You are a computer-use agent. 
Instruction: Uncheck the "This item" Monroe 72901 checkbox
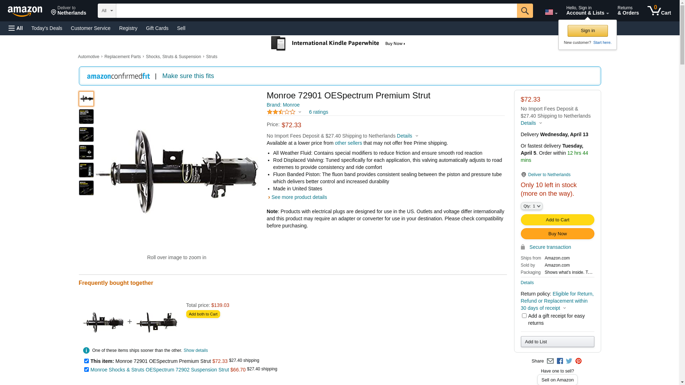tap(86, 361)
